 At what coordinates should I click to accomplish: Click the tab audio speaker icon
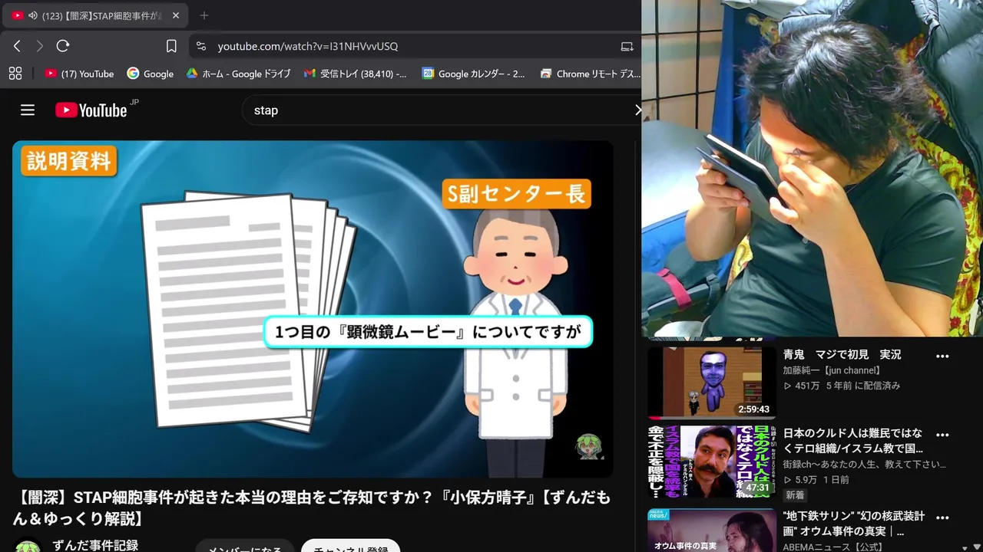pos(32,15)
